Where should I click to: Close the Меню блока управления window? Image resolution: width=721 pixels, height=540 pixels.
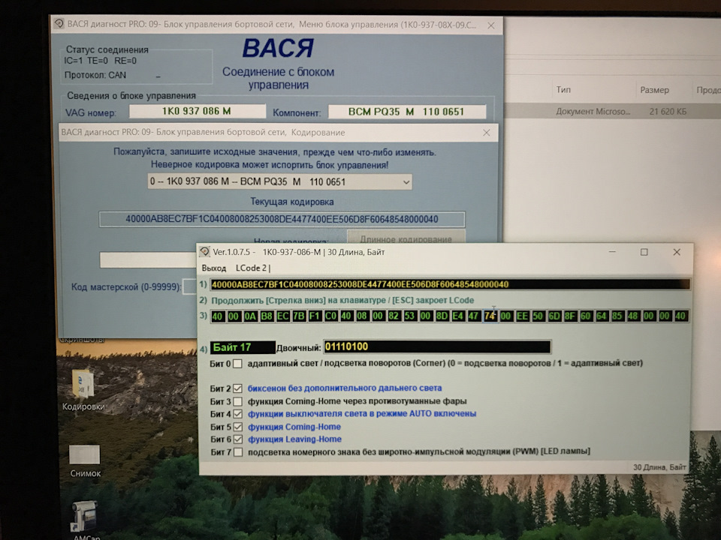click(491, 25)
